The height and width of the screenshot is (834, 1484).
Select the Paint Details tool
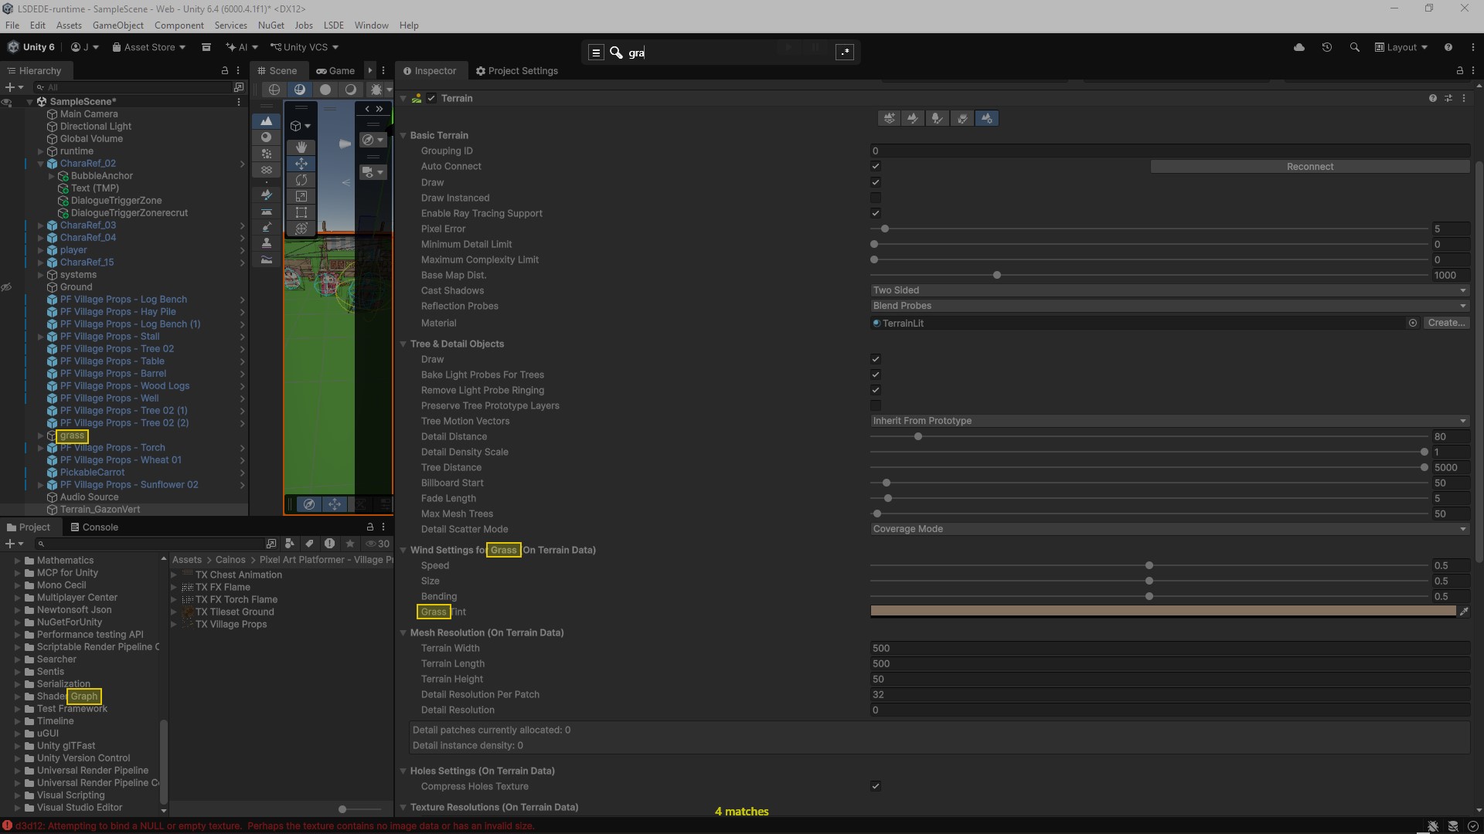click(x=962, y=118)
